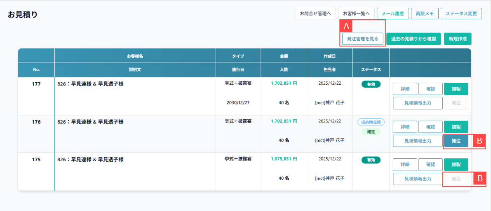
Task: Export estimate info for No. 176
Action: [x=418, y=141]
